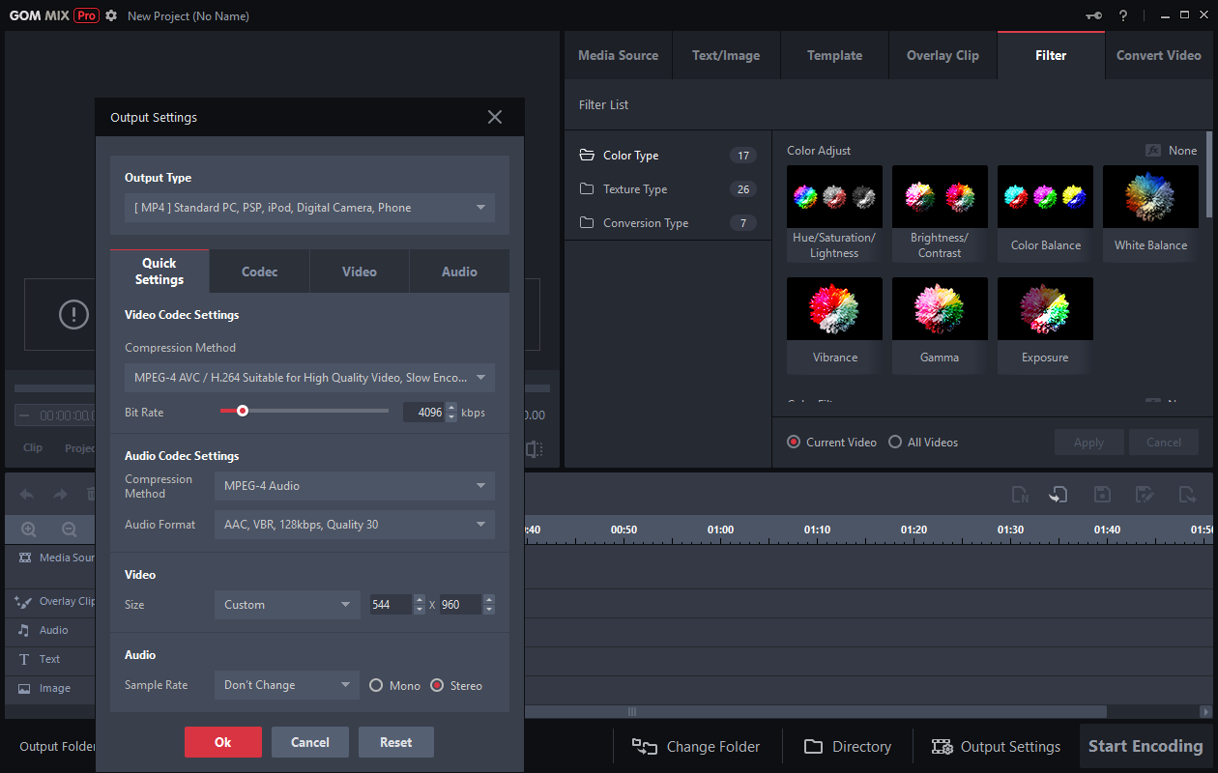Open the Media Source tab
This screenshot has width=1218, height=773.
(618, 55)
